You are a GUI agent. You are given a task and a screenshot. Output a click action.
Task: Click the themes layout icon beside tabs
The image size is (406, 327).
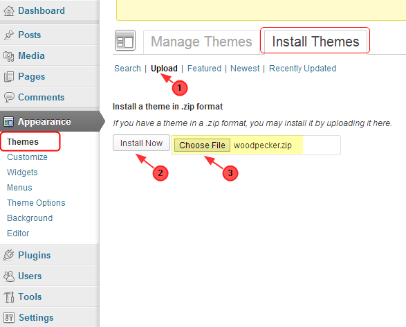click(125, 40)
